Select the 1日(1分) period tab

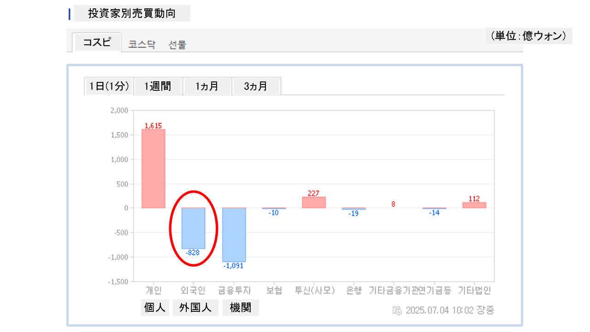(x=109, y=86)
